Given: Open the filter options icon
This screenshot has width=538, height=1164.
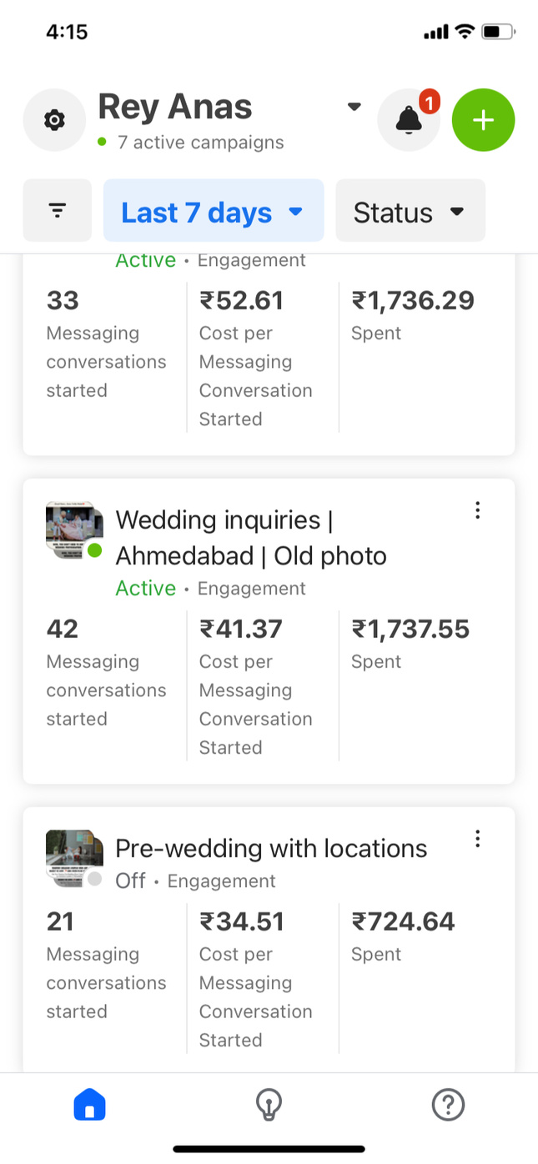Looking at the screenshot, I should coord(58,211).
